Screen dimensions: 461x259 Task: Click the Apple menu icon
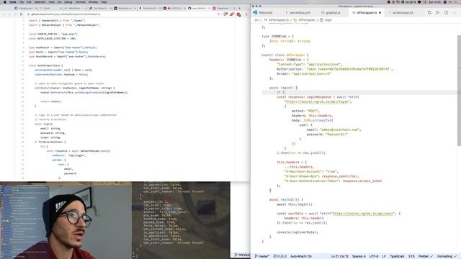pyautogui.click(x=4, y=1)
